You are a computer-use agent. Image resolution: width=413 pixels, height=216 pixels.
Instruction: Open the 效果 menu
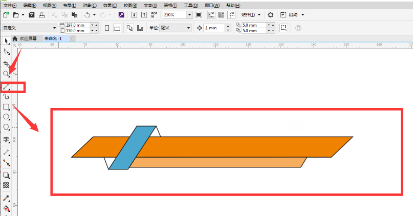[x=110, y=5]
